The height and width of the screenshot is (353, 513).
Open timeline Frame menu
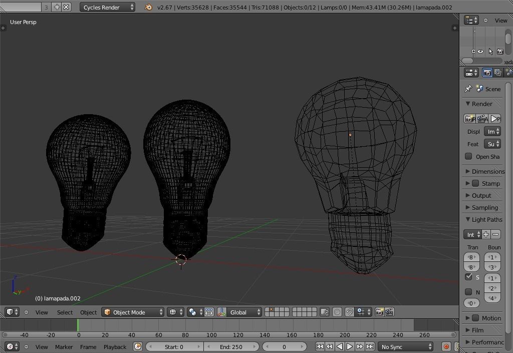(88, 347)
